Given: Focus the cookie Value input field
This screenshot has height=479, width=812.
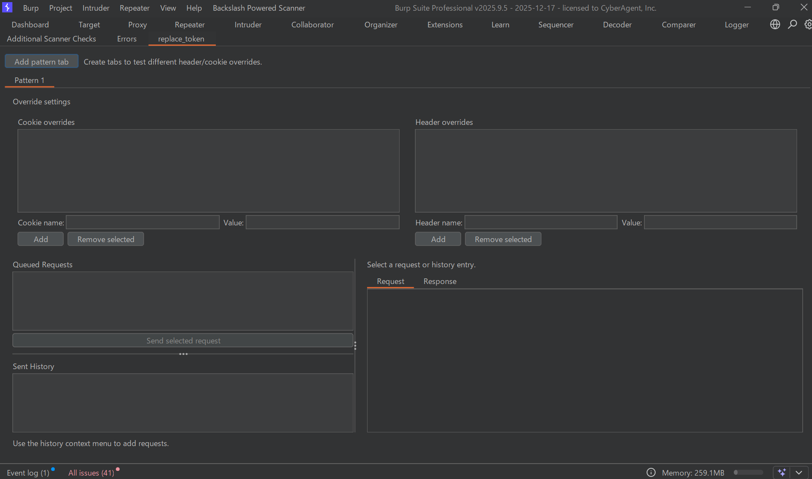Looking at the screenshot, I should [323, 222].
